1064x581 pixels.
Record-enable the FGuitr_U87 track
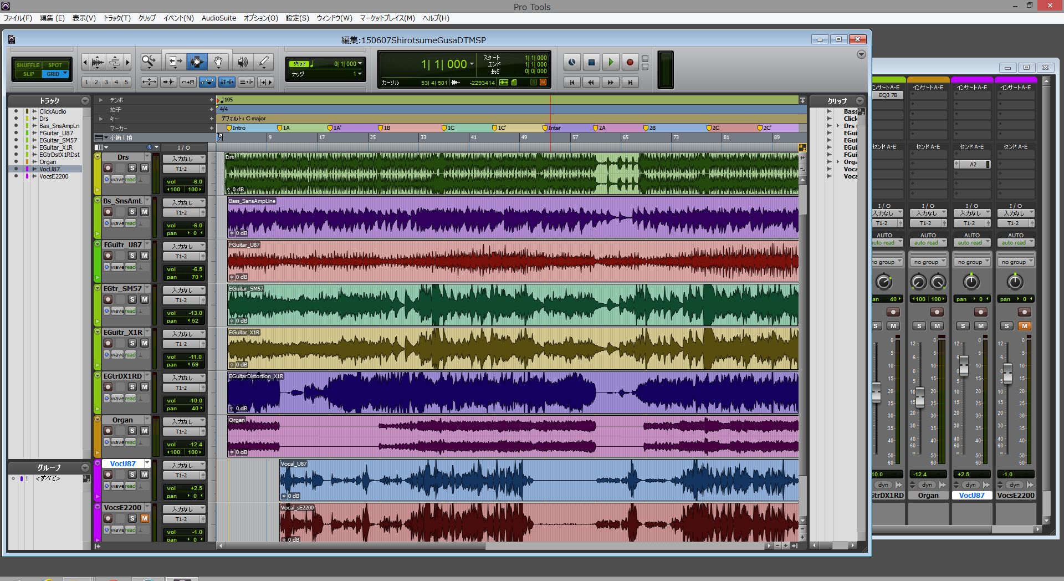pos(108,256)
